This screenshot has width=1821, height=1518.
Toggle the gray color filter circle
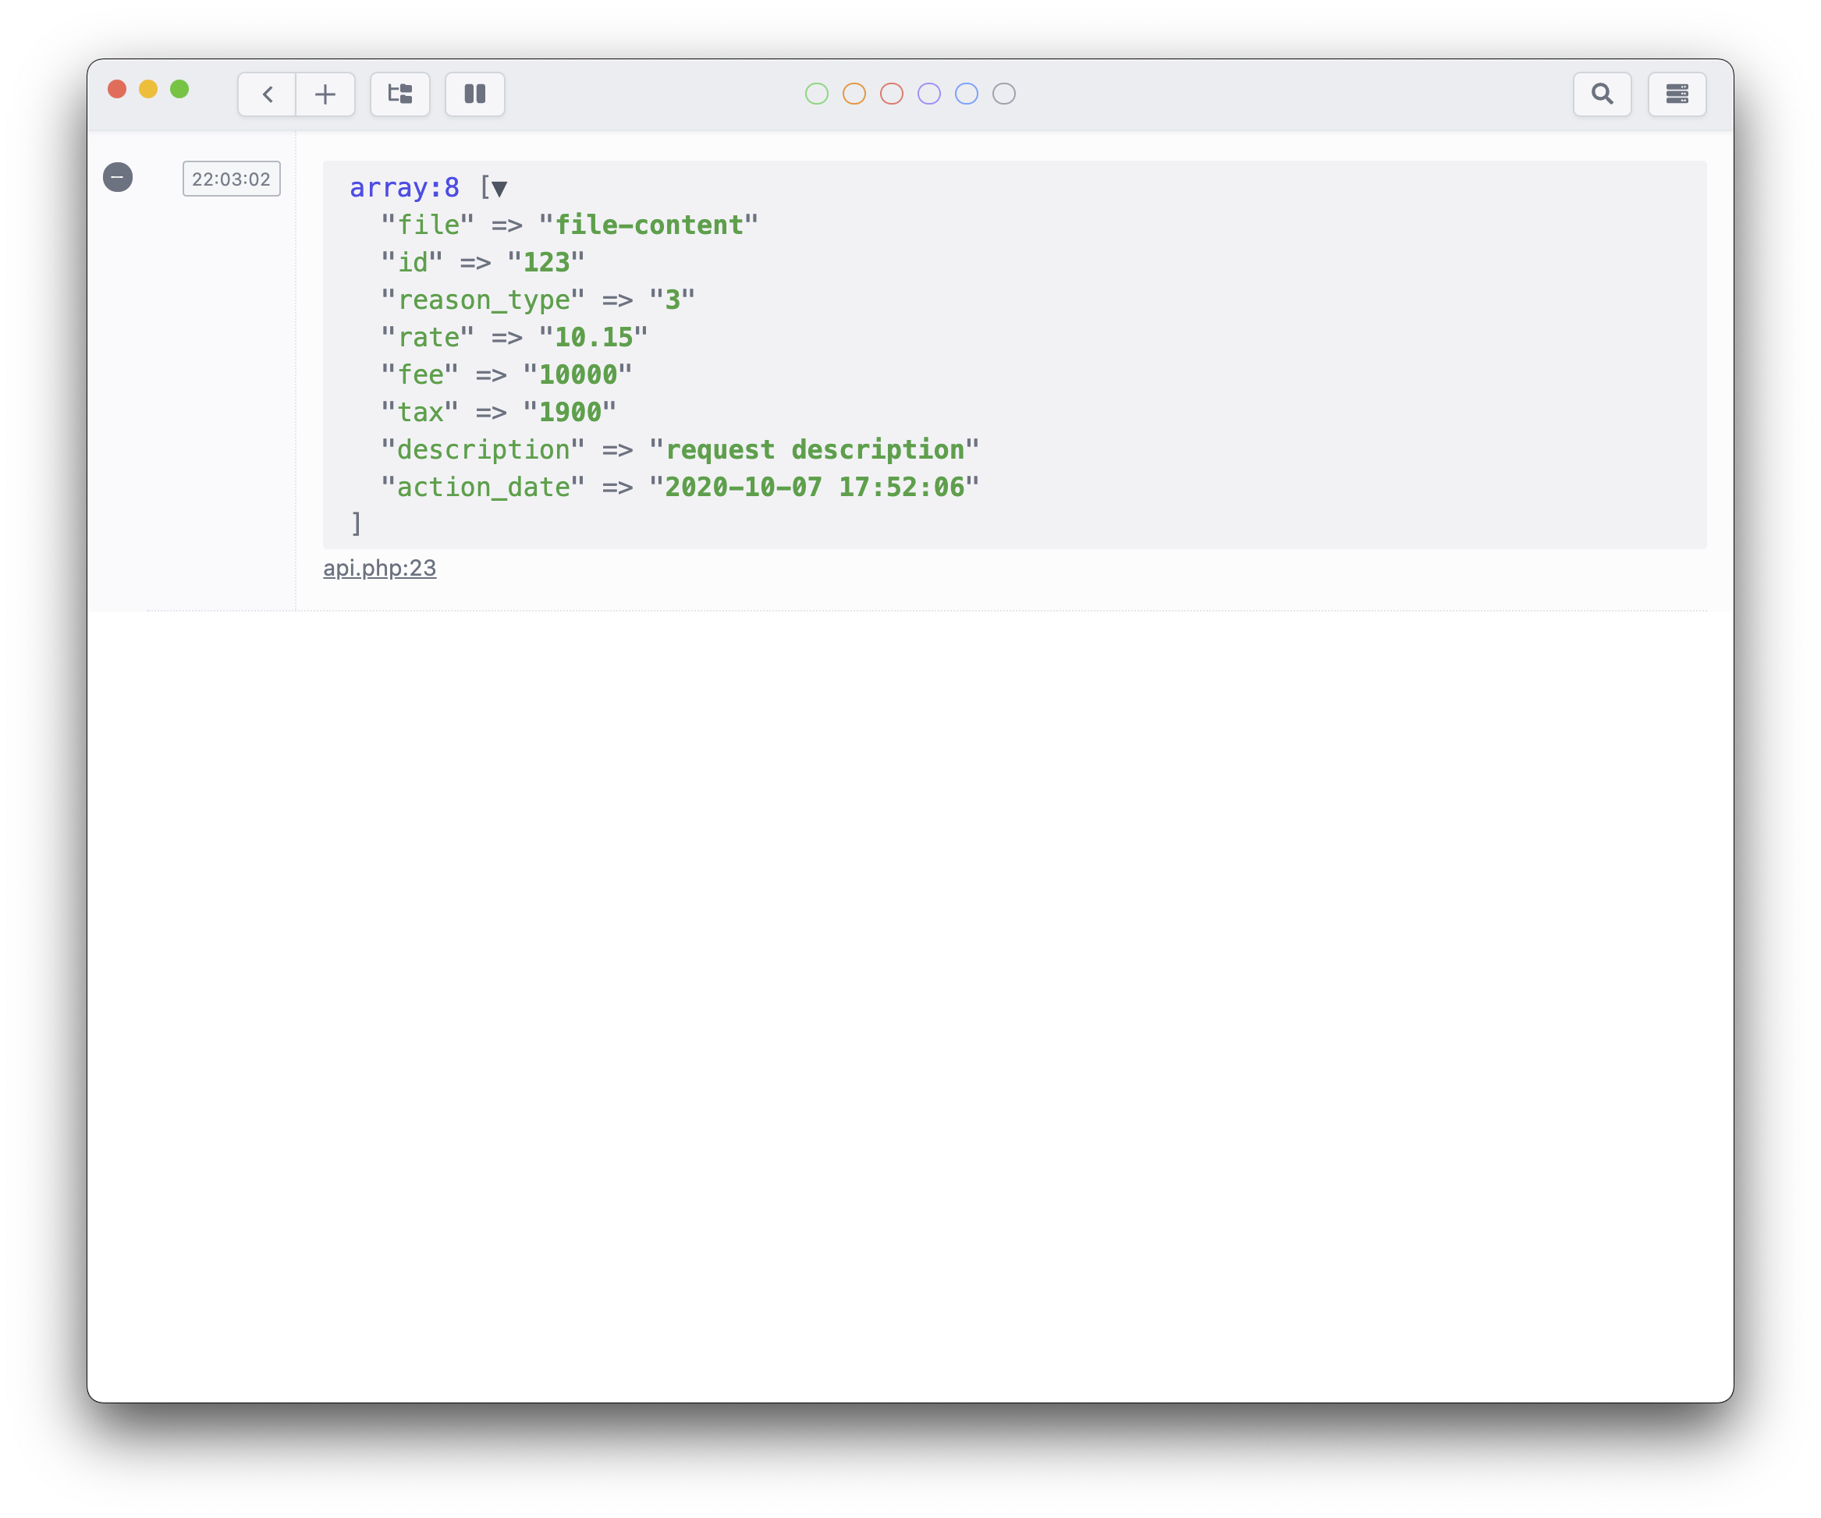click(1003, 93)
